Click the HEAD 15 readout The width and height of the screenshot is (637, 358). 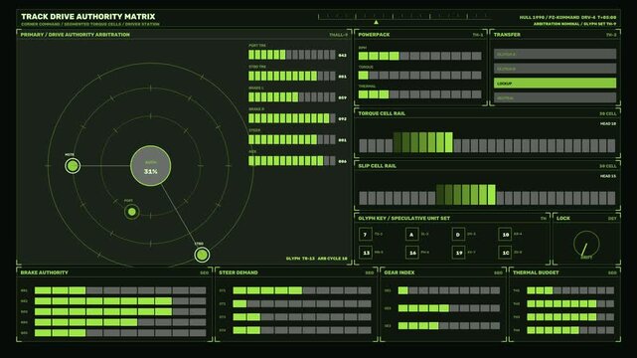tap(608, 176)
